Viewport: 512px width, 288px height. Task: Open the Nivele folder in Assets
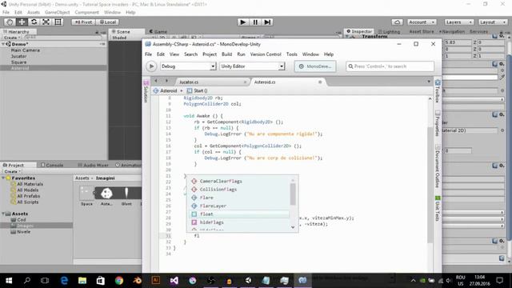[x=23, y=232]
